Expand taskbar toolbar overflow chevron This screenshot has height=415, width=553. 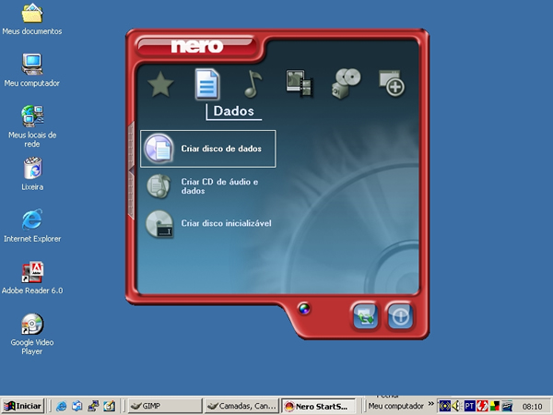point(431,403)
